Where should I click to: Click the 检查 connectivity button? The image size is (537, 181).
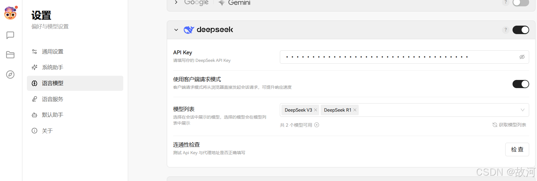(517, 149)
